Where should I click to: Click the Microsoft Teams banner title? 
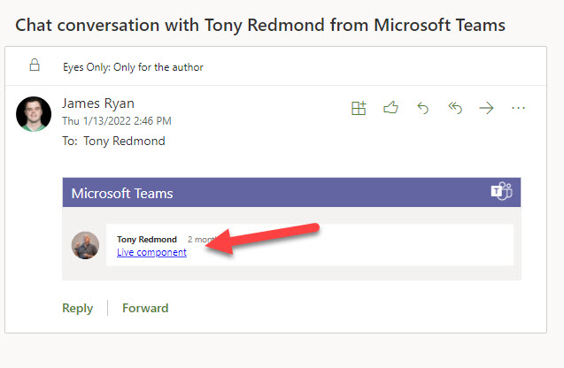pos(122,194)
